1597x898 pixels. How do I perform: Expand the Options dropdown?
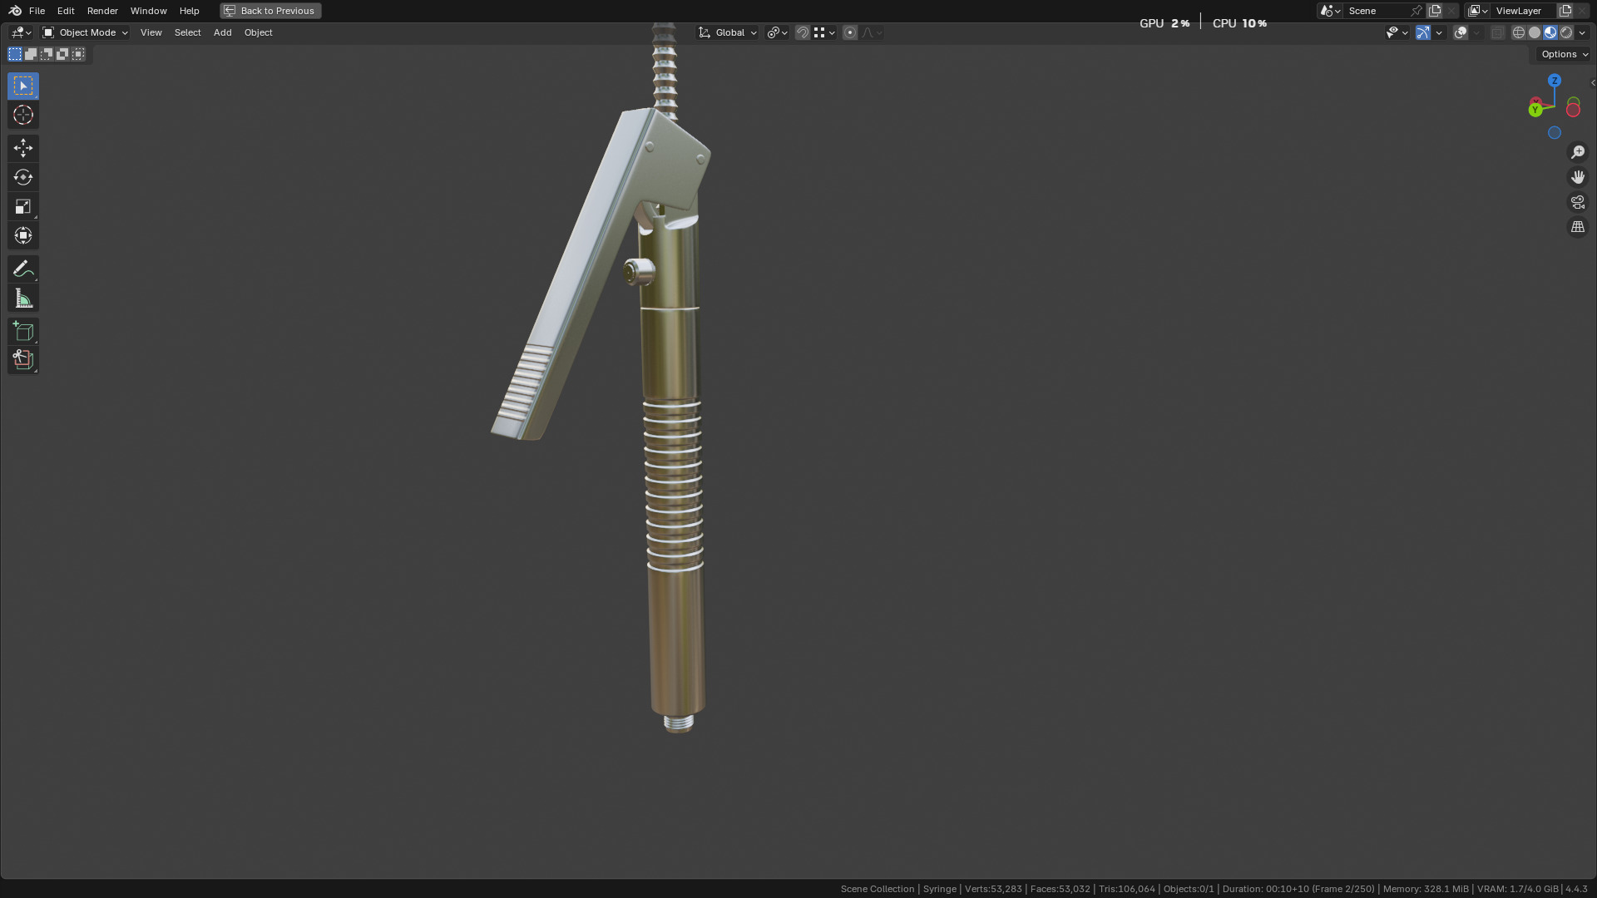[x=1564, y=54]
